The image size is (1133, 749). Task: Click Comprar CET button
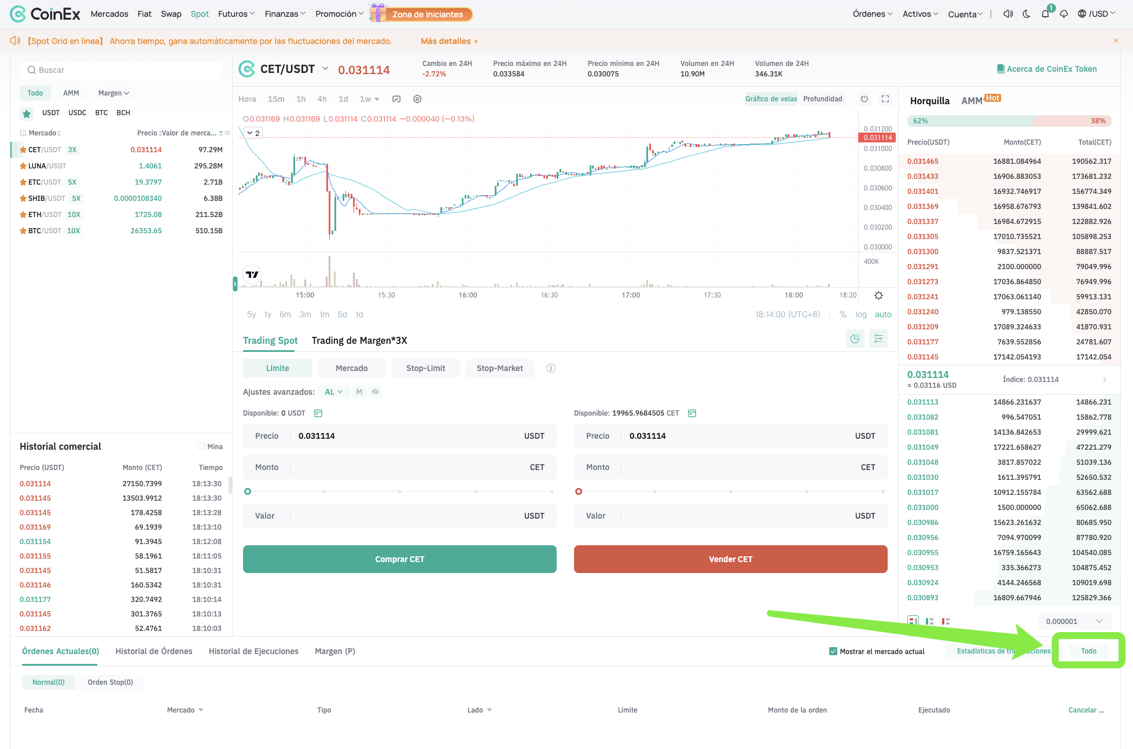click(400, 559)
